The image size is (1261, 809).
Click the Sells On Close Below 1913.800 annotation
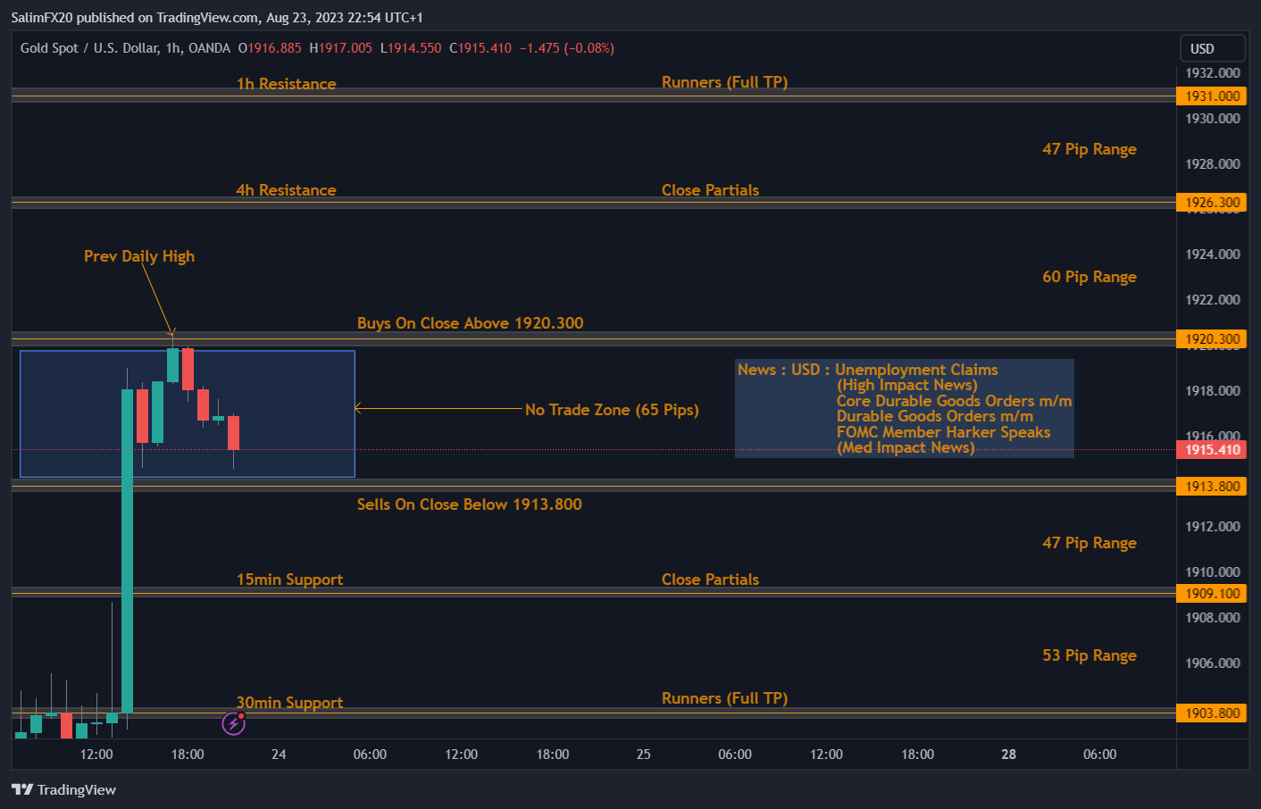pyautogui.click(x=470, y=505)
